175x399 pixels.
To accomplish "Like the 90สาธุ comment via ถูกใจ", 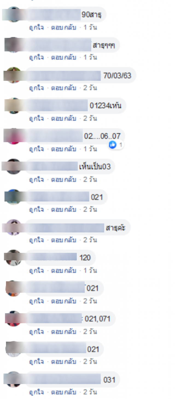I will (x=36, y=28).
